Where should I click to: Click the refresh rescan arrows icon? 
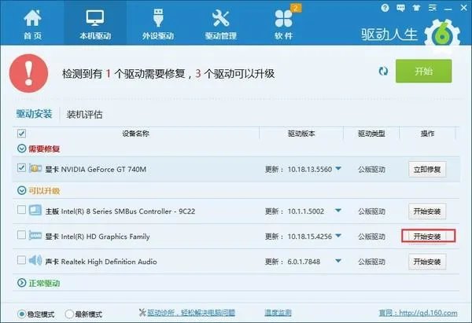pos(383,72)
